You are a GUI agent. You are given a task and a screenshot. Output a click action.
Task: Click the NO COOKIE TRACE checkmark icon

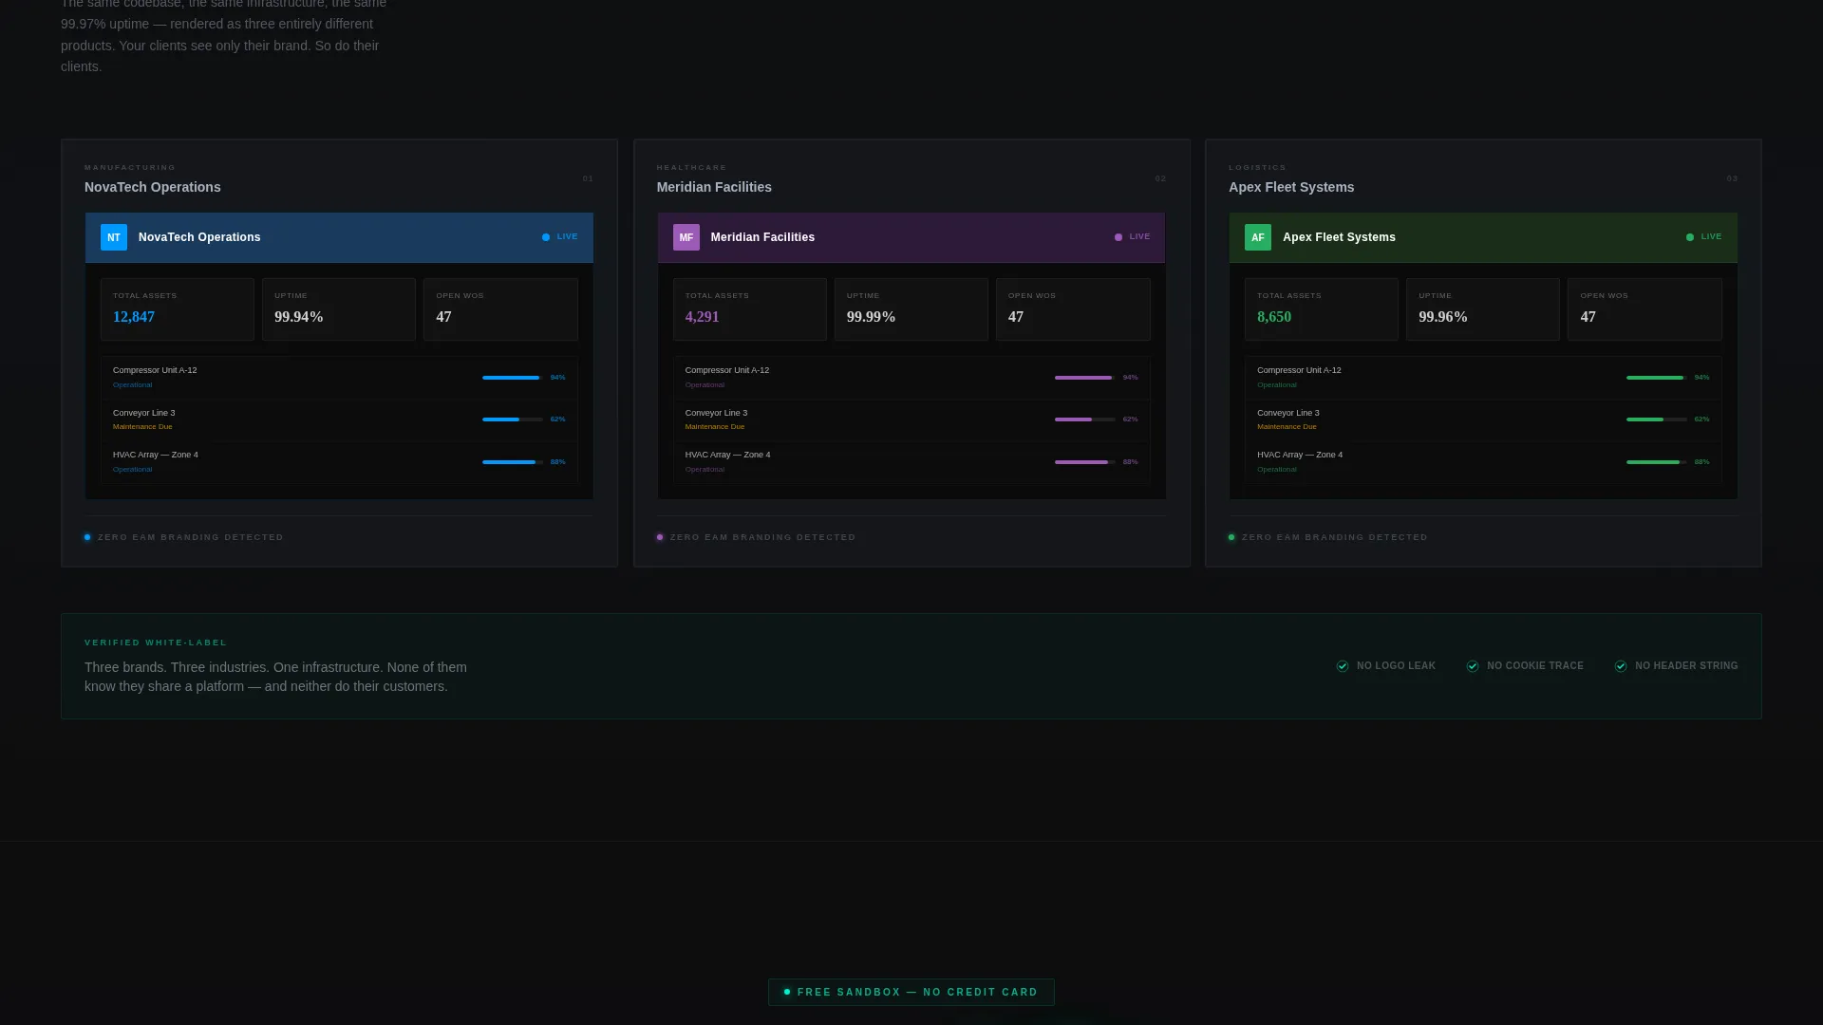1473,666
